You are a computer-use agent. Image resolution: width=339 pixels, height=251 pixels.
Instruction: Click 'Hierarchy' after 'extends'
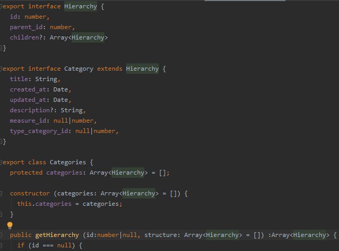pyautogui.click(x=142, y=69)
